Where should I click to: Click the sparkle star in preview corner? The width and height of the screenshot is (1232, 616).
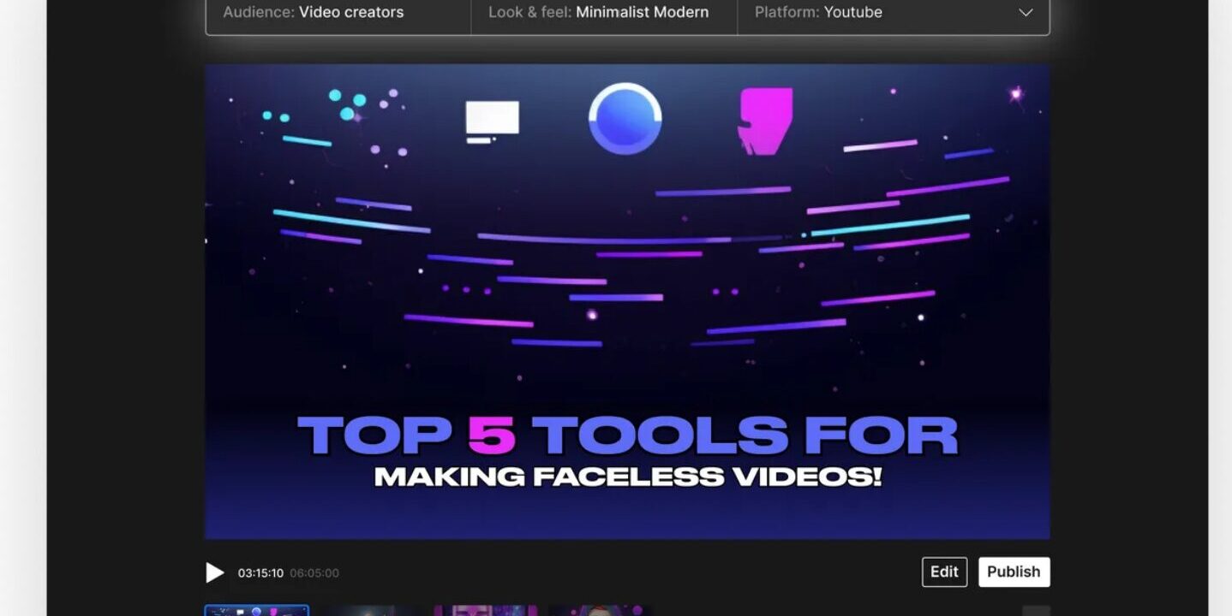click(x=1016, y=94)
